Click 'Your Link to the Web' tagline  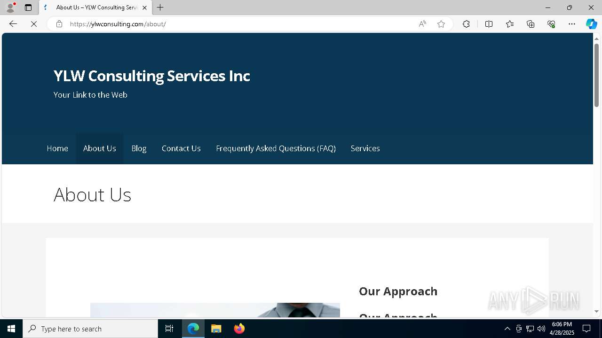pos(90,95)
